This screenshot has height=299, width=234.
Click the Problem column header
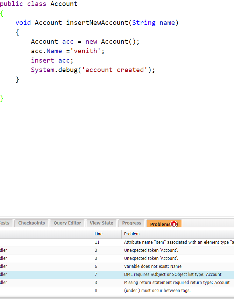(x=132, y=234)
